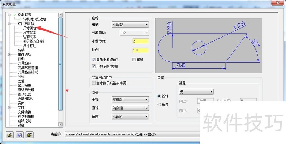Select 线切割模拟 in the tree
This screenshot has height=144, width=286.
(x=26, y=116)
